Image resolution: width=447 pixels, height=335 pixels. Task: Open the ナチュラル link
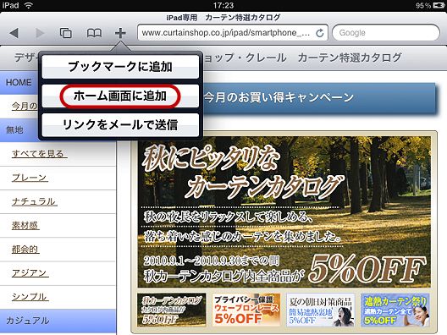(34, 201)
